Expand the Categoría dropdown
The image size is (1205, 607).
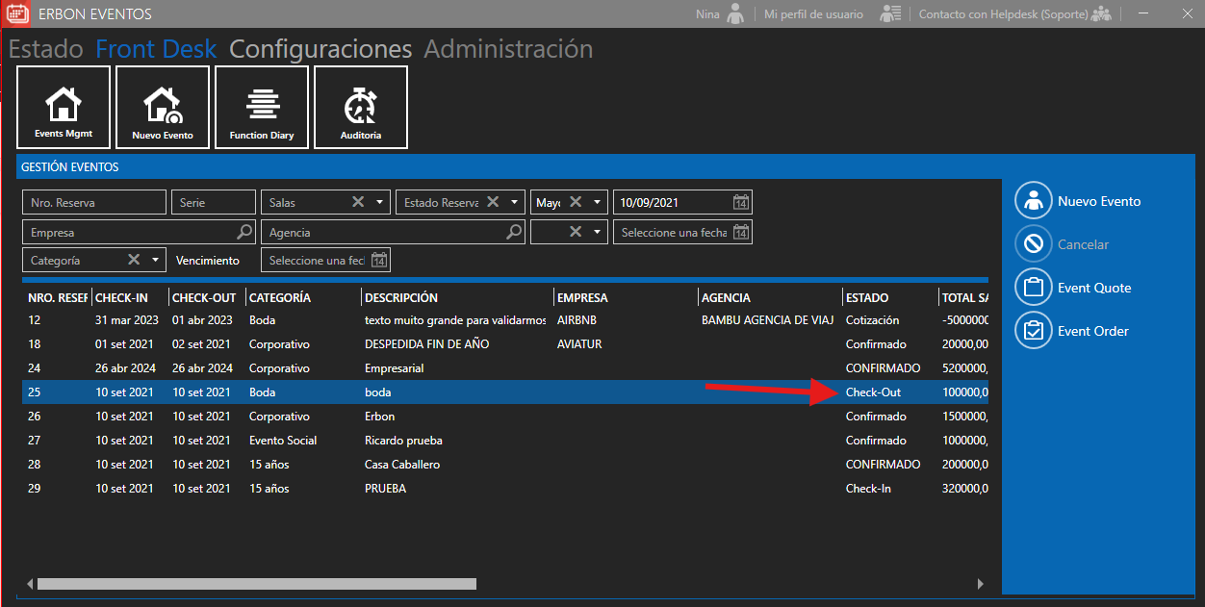click(155, 261)
